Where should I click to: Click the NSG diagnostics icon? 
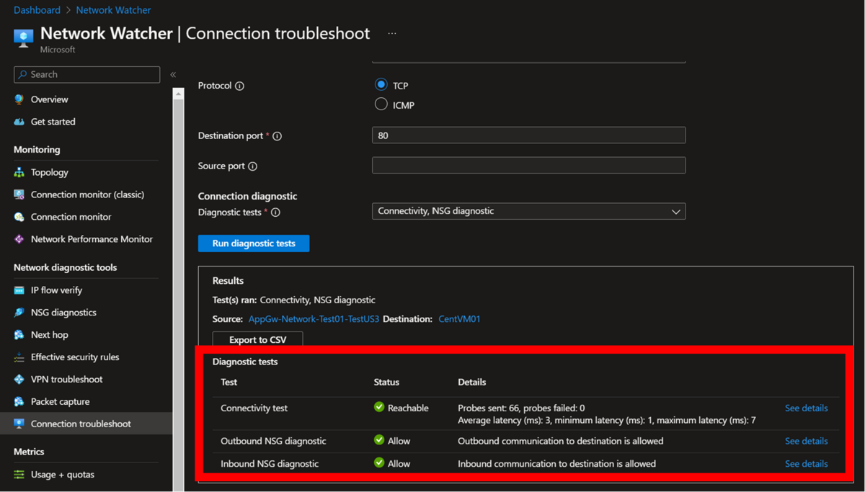click(x=19, y=313)
